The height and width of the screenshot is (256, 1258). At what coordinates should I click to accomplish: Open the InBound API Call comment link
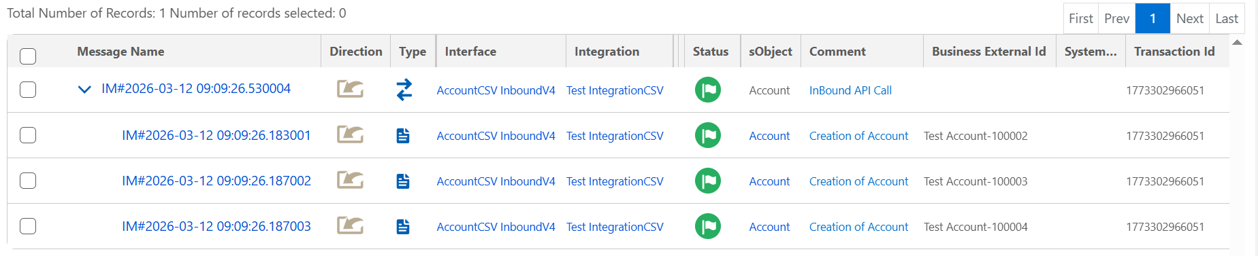tap(850, 90)
